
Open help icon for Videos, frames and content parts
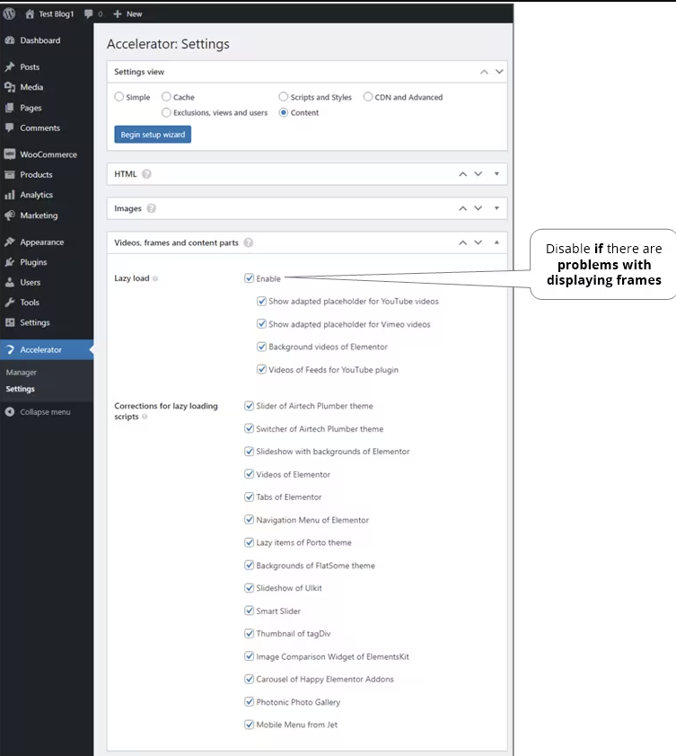(249, 242)
